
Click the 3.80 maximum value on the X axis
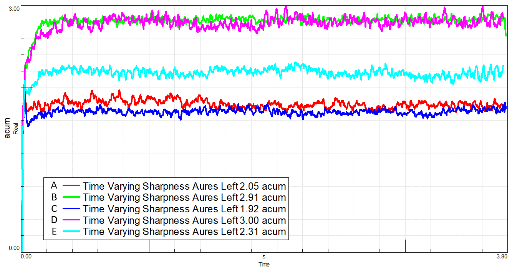(x=502, y=256)
